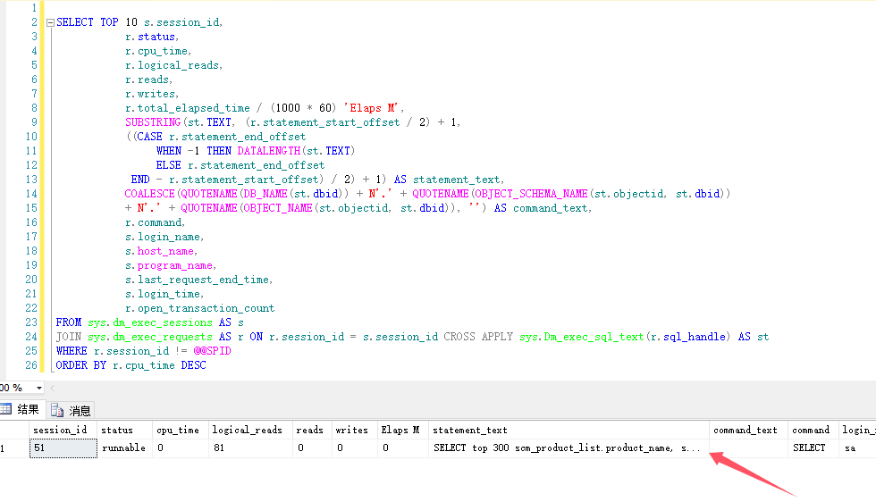The height and width of the screenshot is (502, 876).
Task: Click sys.dm_exec_requests on line 24
Action: coord(150,338)
